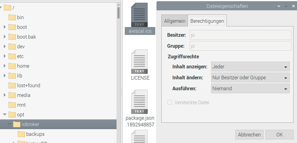This screenshot has width=297, height=143.
Task: Click the media folder icon
Action: pos(12,95)
